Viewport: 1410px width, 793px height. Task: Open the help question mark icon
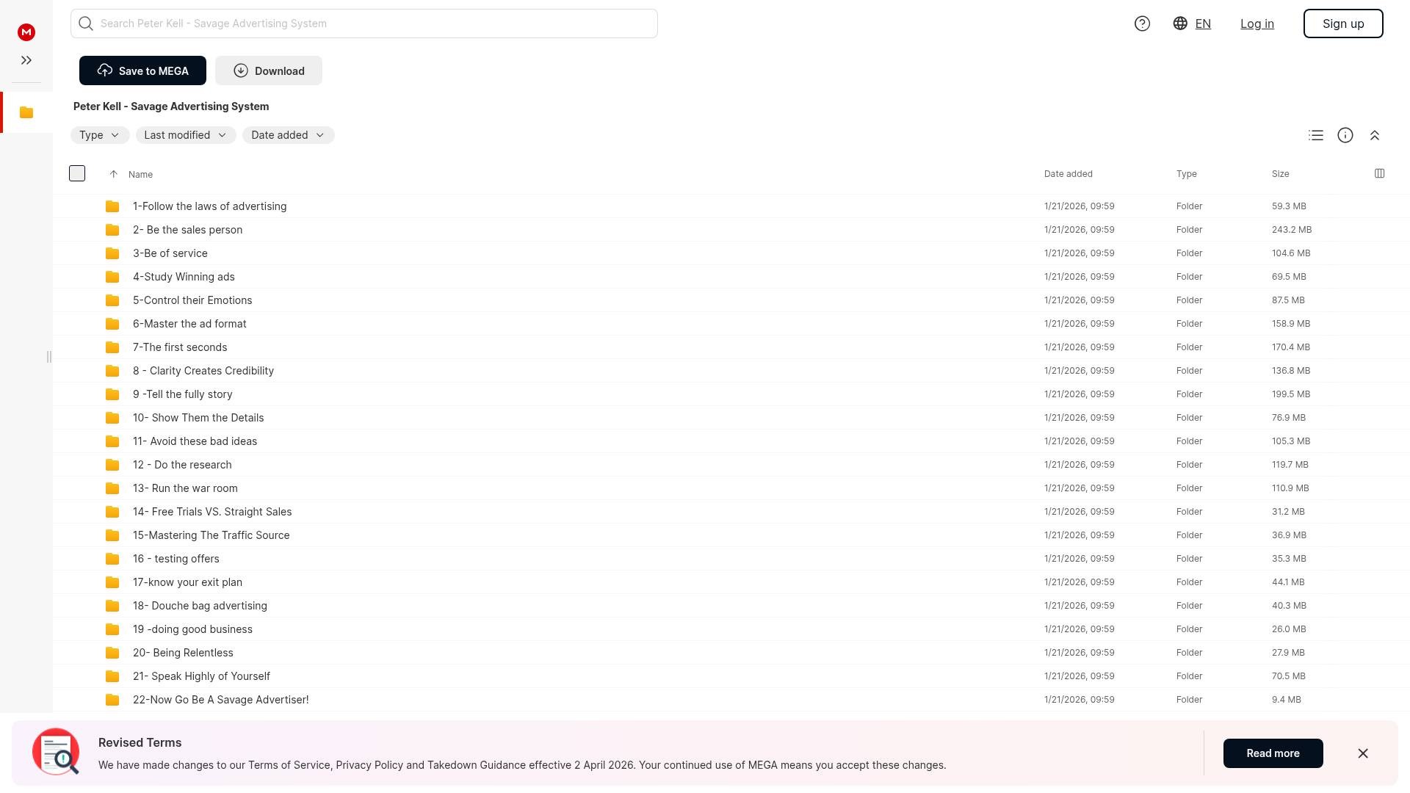coord(1142,23)
